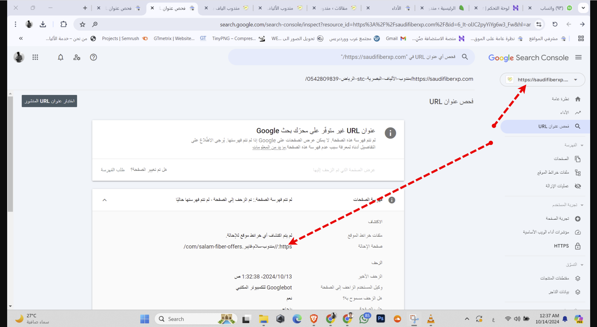The image size is (597, 327).
Task: Open Chrome profile avatar in toolbar
Action: tap(29, 24)
